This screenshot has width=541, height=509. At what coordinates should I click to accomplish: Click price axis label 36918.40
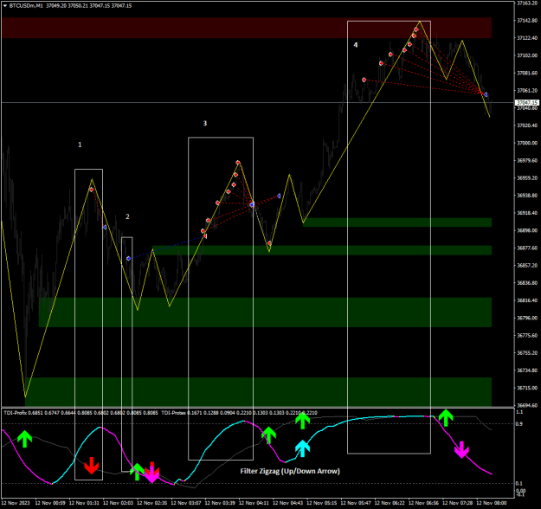527,213
